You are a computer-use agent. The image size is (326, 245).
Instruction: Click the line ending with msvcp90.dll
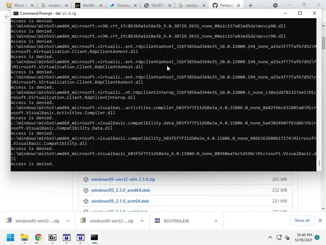pyautogui.click(x=148, y=26)
